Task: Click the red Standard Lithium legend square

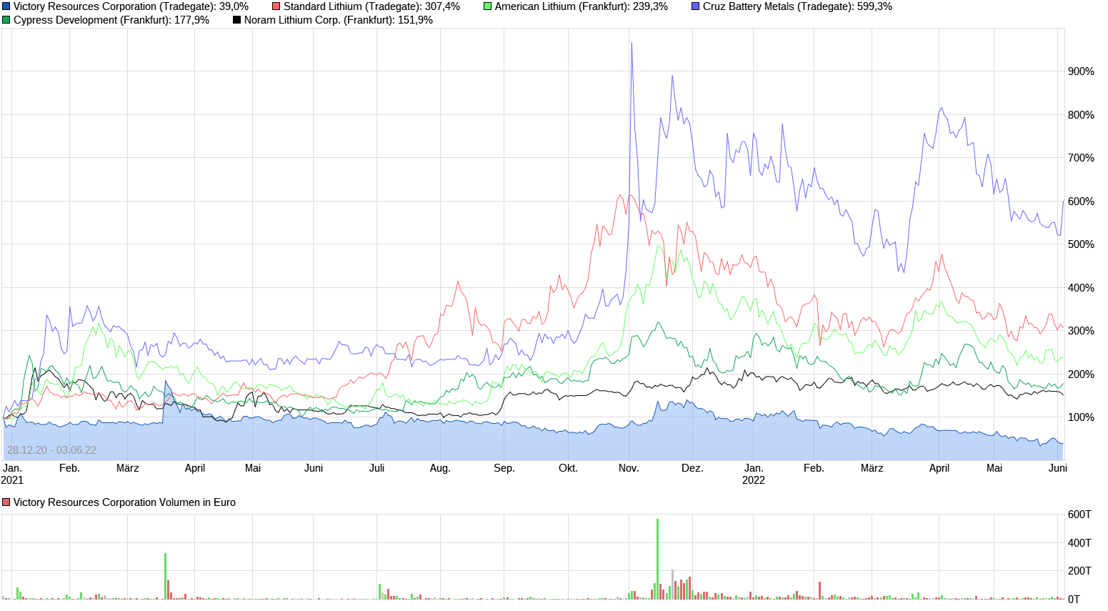Action: (276, 6)
